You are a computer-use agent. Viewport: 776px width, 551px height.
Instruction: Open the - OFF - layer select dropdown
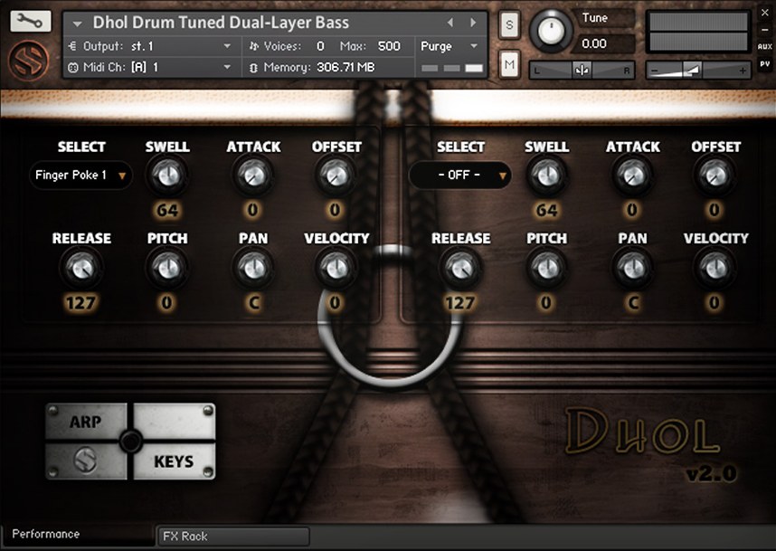pyautogui.click(x=460, y=175)
